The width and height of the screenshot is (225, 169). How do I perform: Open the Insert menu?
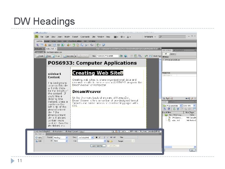[60, 37]
